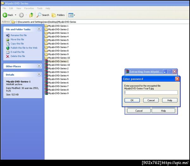Click E-mail this file link
The image size is (190, 166).
pos(17,52)
